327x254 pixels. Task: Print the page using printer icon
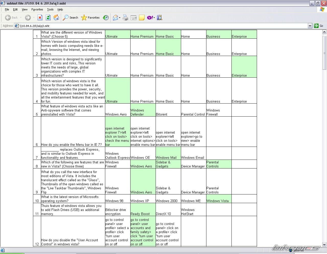point(125,18)
